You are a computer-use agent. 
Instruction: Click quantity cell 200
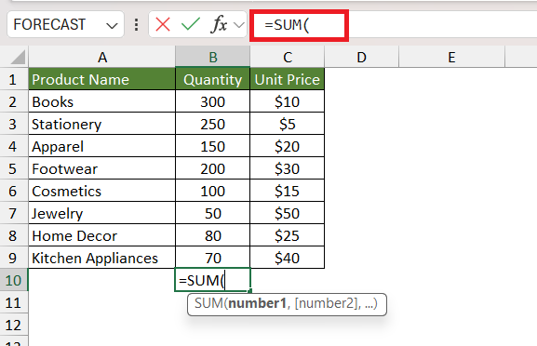click(x=213, y=168)
